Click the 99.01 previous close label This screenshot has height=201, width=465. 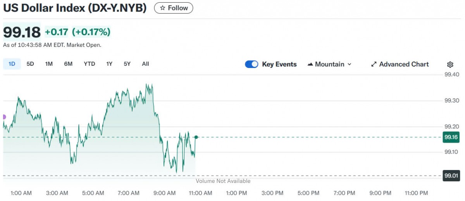[x=451, y=176]
